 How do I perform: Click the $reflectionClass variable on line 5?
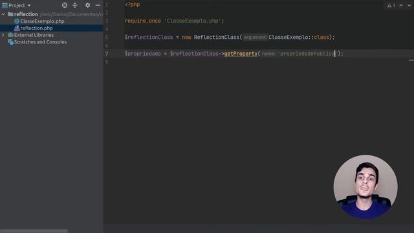pyautogui.click(x=149, y=38)
